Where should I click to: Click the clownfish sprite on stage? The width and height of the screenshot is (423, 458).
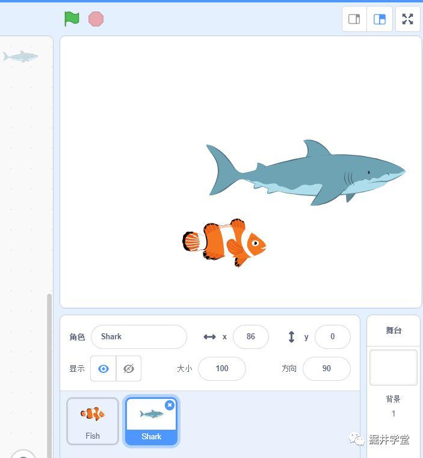pos(224,243)
